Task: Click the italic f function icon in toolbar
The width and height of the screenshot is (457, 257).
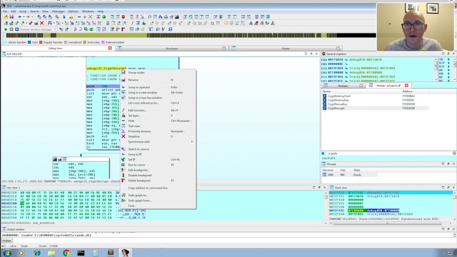Action: (132, 23)
